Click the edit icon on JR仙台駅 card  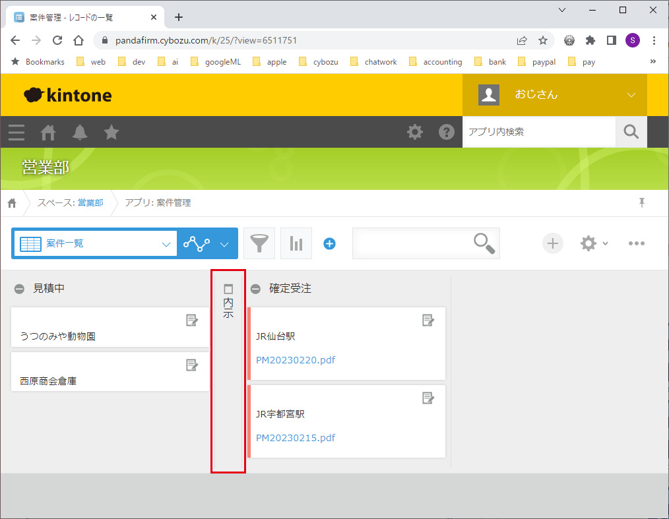pyautogui.click(x=428, y=321)
